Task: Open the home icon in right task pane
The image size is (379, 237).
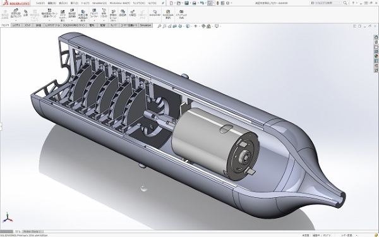Action: click(x=376, y=37)
